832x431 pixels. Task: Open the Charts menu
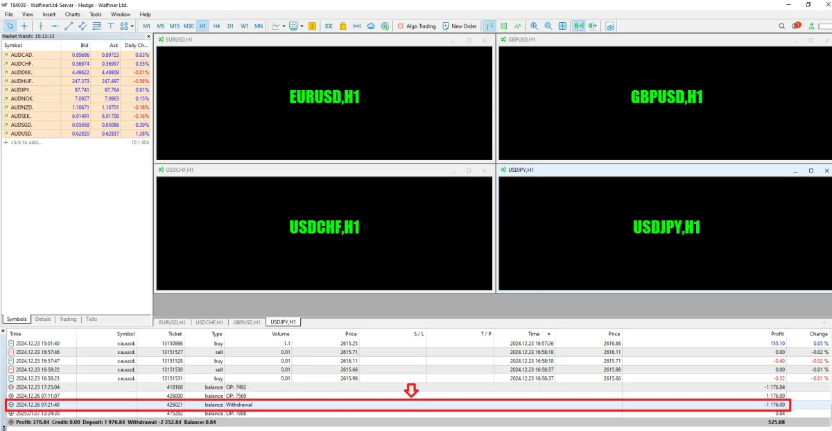73,14
